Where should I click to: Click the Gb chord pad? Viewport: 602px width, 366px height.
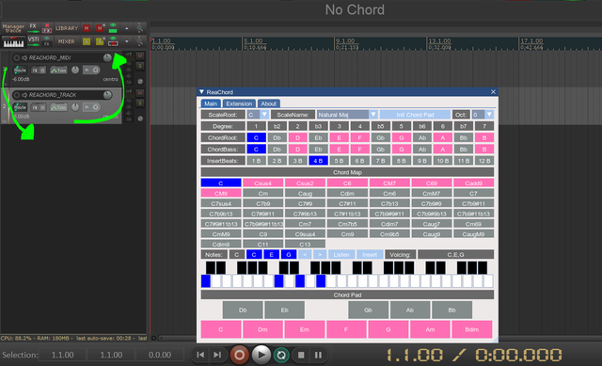click(368, 310)
